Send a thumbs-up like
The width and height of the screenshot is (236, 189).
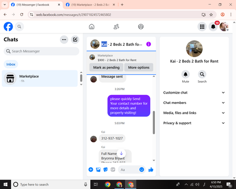point(151,170)
